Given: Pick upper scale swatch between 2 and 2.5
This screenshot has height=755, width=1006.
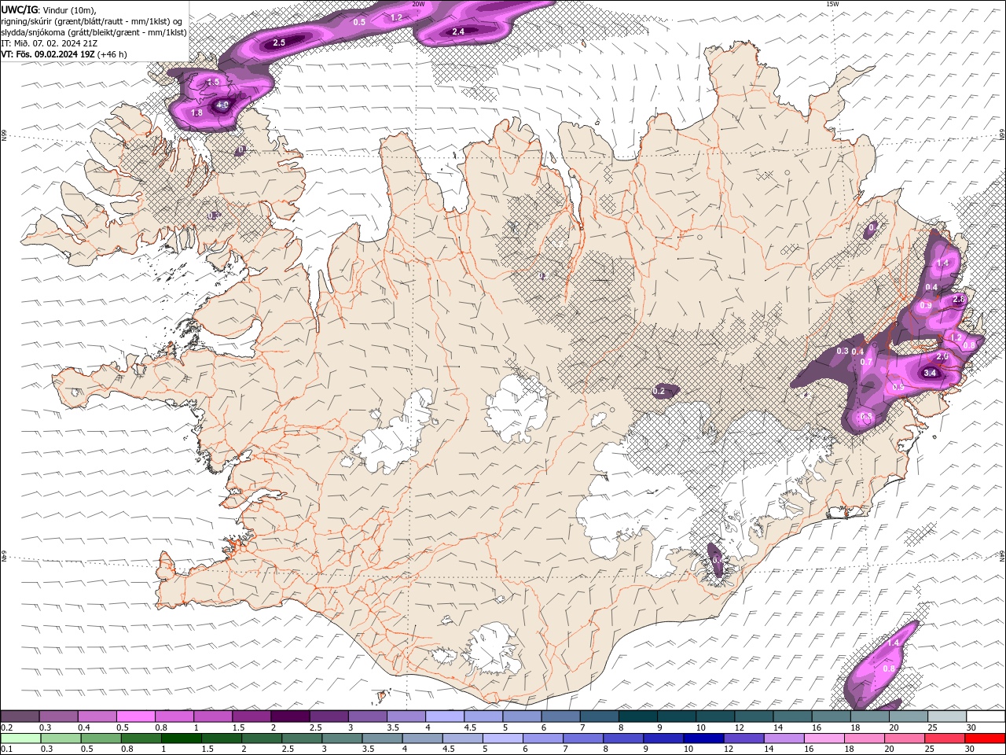Looking at the screenshot, I should (290, 716).
